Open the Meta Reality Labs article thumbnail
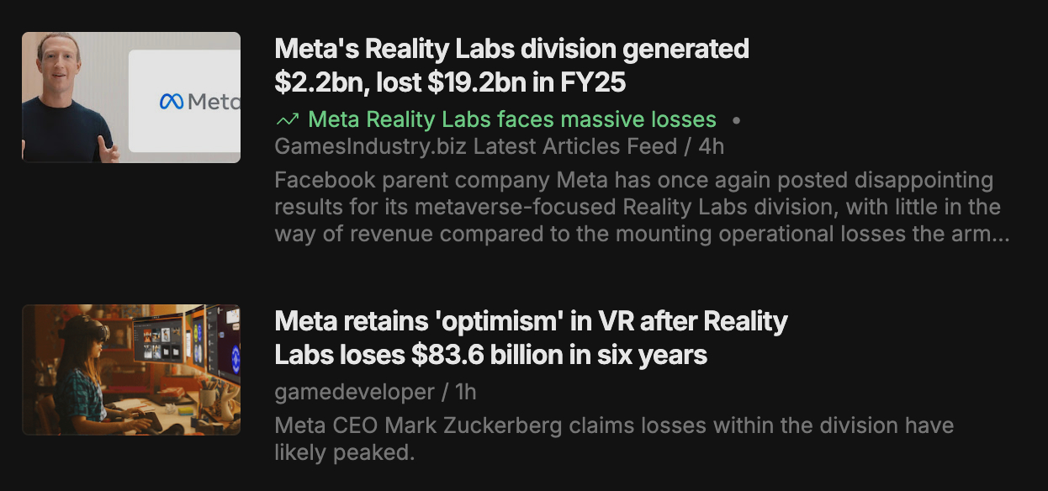This screenshot has width=1048, height=491. pos(131,98)
